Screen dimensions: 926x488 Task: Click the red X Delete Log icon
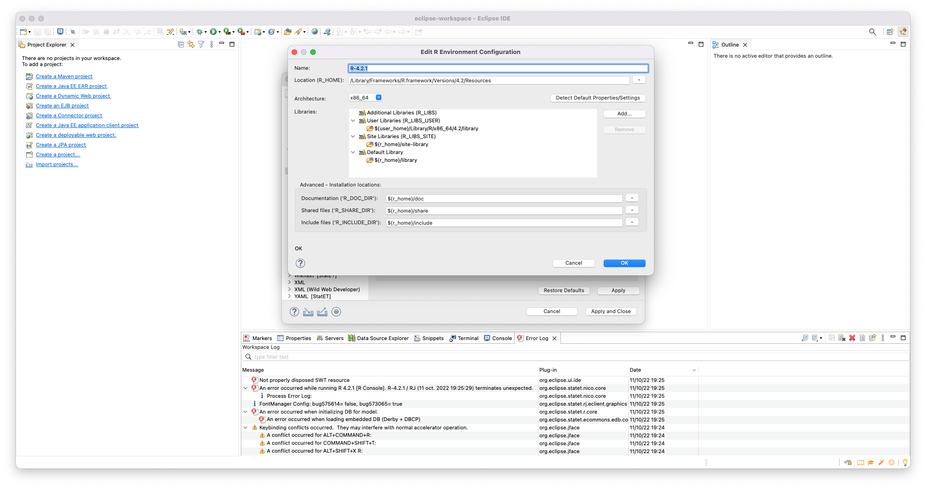[x=852, y=338]
